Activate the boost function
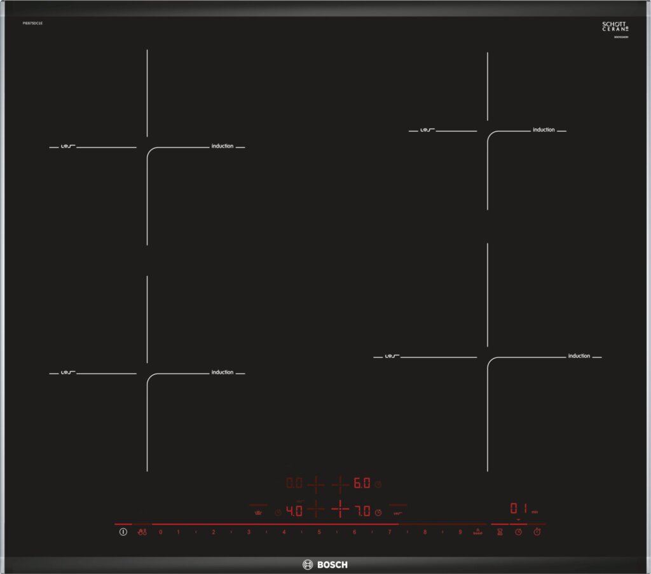The height and width of the screenshot is (574, 651). (x=477, y=531)
